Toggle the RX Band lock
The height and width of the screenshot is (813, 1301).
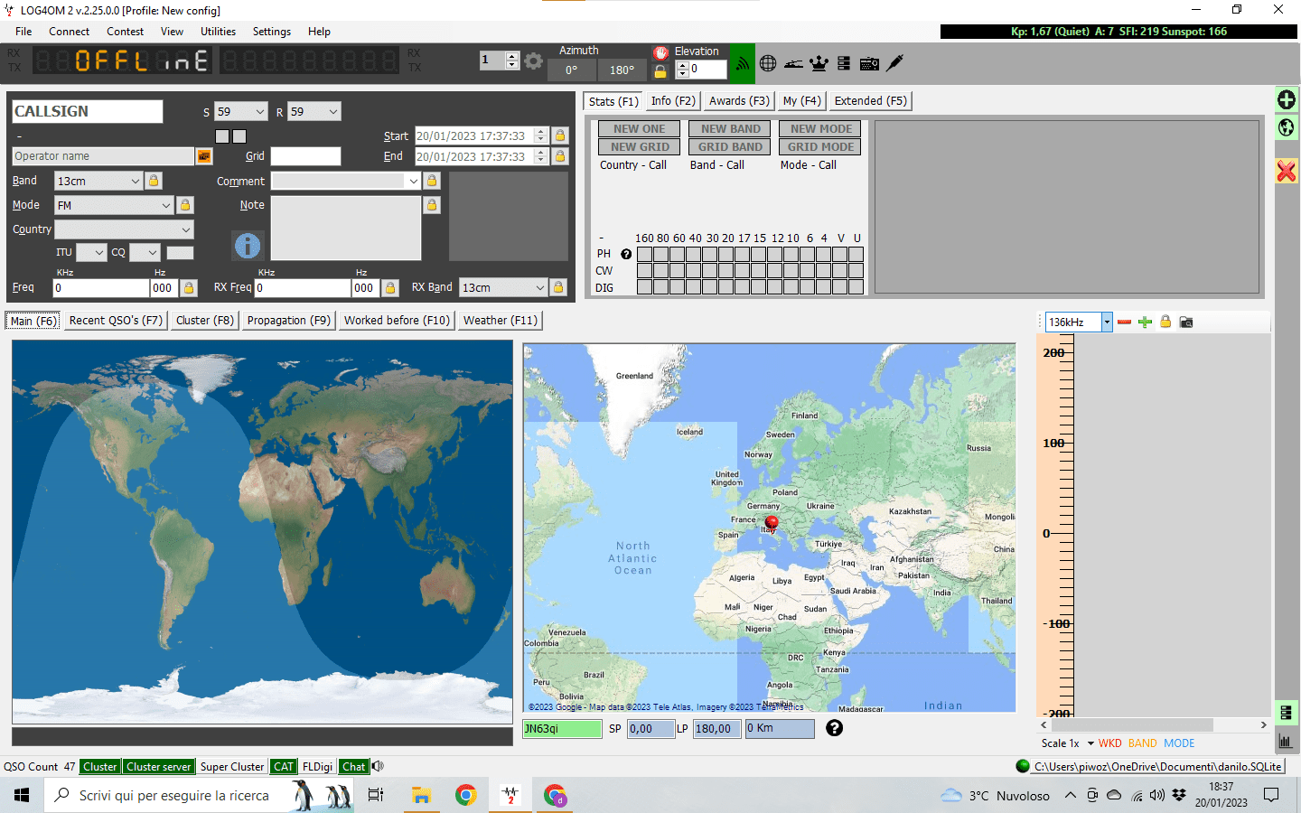[x=558, y=287]
